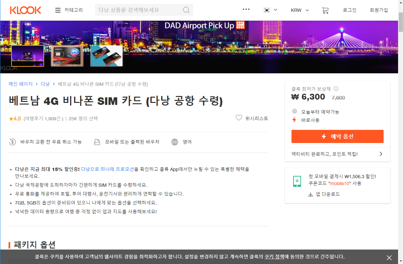Click the Korean flag language icon

coord(266,10)
